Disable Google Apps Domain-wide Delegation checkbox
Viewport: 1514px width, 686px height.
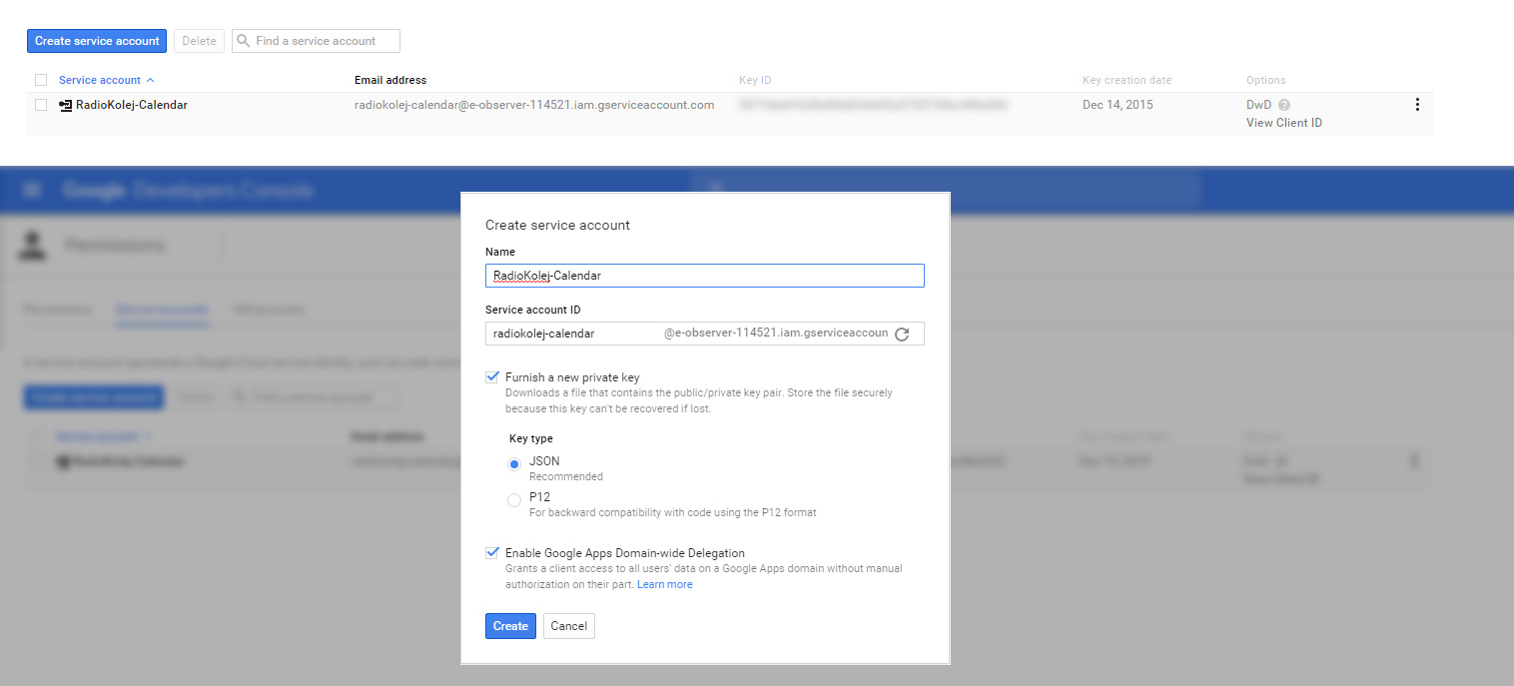click(491, 553)
